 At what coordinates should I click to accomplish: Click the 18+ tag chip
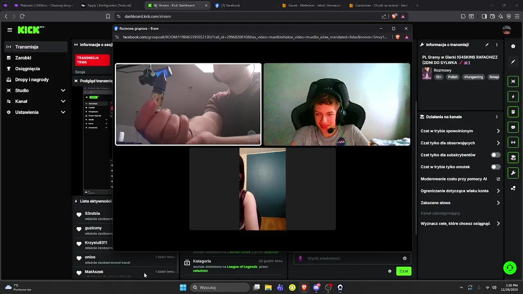tap(439, 77)
